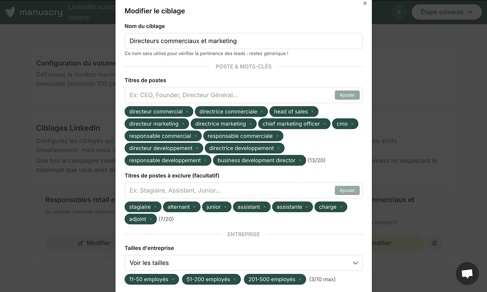Click the trash icon to delete the targeting

coord(434,243)
